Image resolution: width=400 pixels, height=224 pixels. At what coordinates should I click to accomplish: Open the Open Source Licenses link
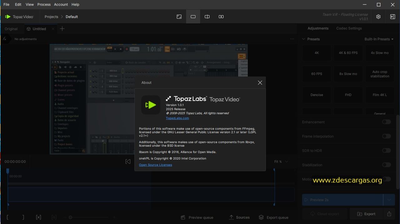pyautogui.click(x=155, y=165)
